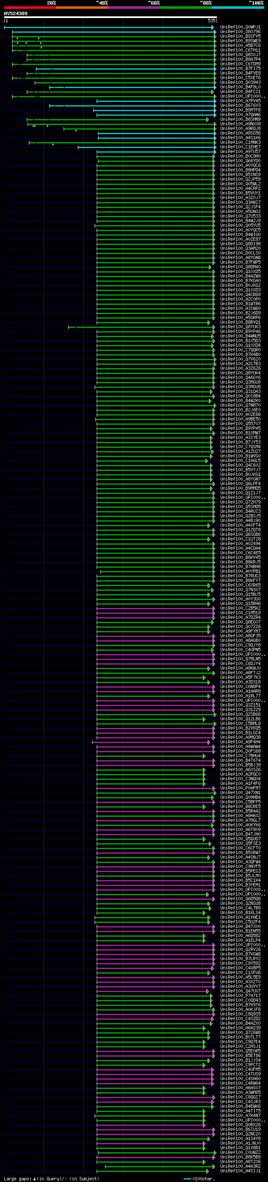Viewport: 268px width, 1182px height.
Task: Open hit UniRef100_A9F4H4
Action: click(240, 742)
